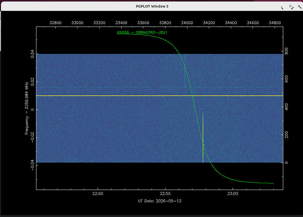This screenshot has width=303, height=217.
Task: Click the top axis tick 34000
Action: (x=187, y=22)
